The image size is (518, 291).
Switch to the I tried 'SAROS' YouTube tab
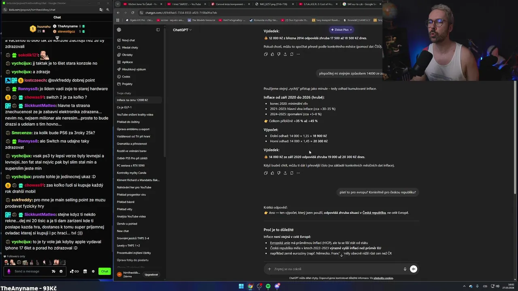point(186,4)
